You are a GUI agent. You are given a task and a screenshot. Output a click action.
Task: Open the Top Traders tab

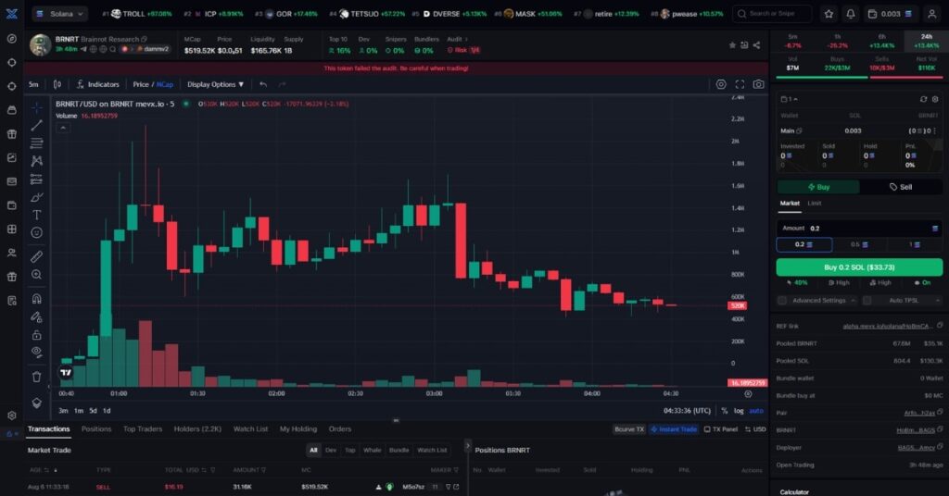143,429
